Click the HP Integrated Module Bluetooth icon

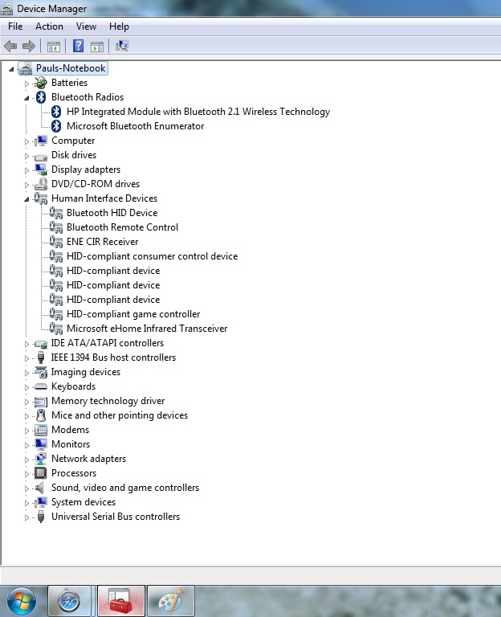(56, 112)
